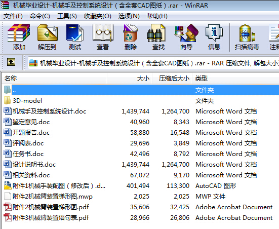This screenshot has width=279, height=229.
Task: Click PDF icon of 附件3机械臂装置语句表.pdf
Action: click(8, 217)
